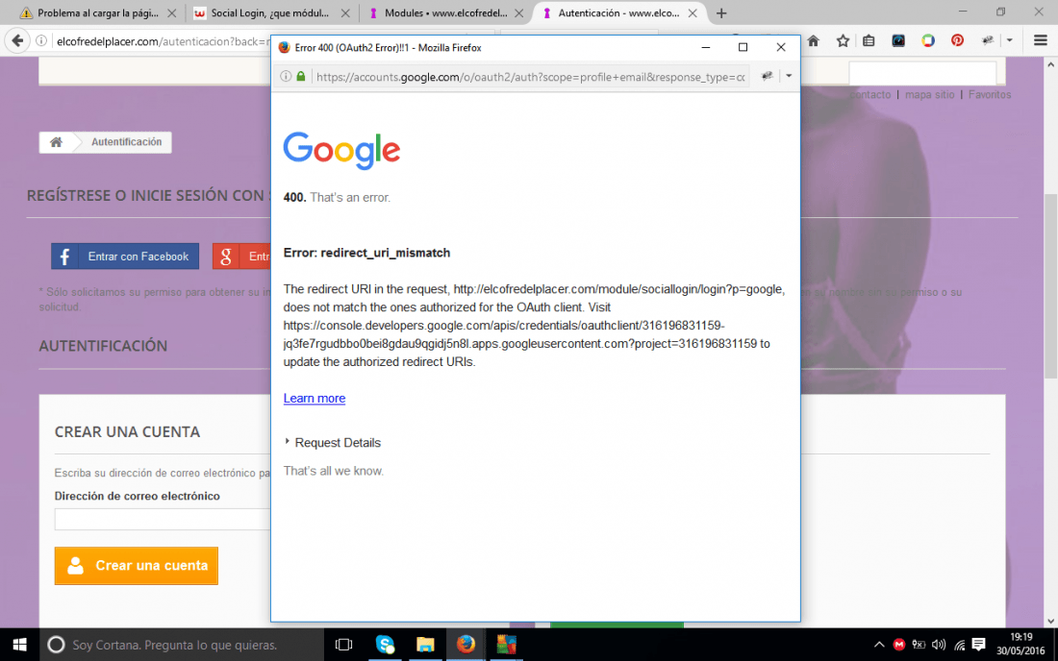Open the Windows Start menu
Image resolution: width=1058 pixels, height=661 pixels.
click(x=19, y=645)
